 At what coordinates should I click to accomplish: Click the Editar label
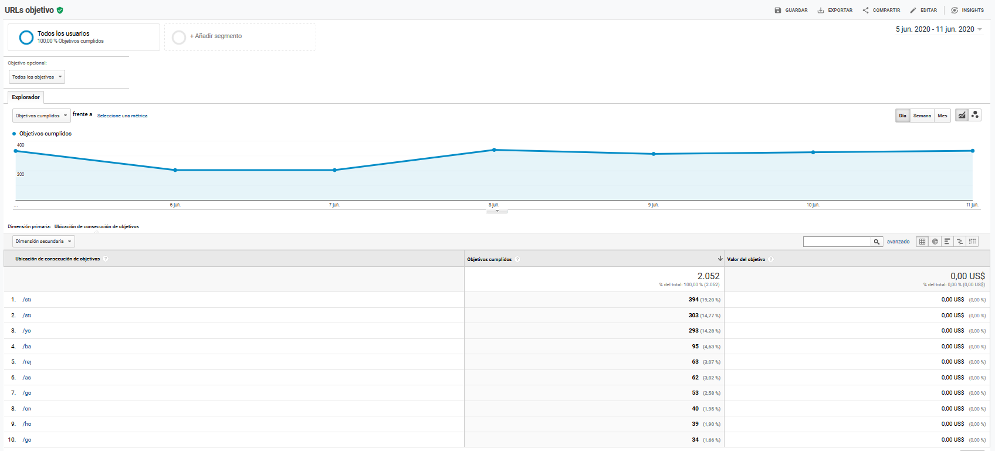[x=929, y=10]
